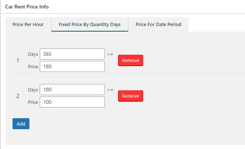Click the Days label in row 2
Viewport: 245px width, 149px height.
pyautogui.click(x=33, y=90)
